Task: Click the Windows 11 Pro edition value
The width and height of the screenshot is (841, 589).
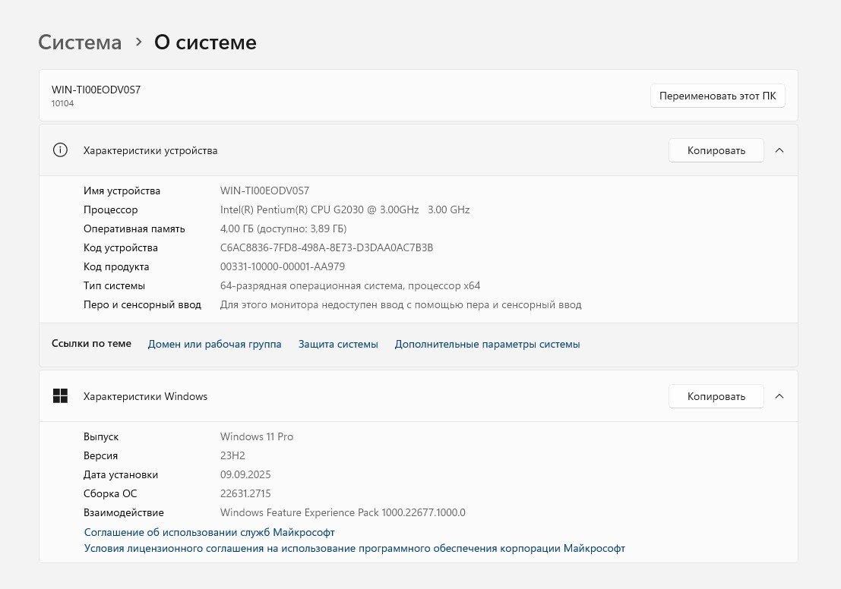Action: click(x=257, y=436)
